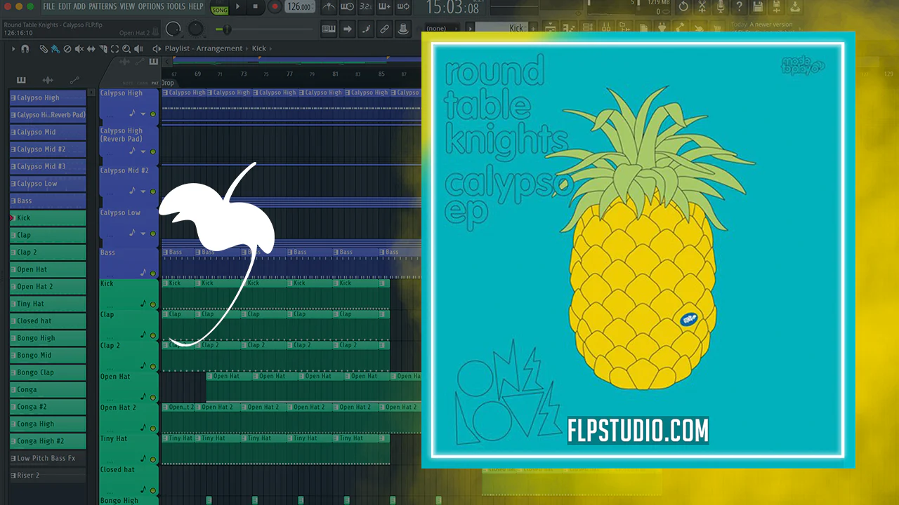Mute the Calypso High (Reverb Pad) track
The width and height of the screenshot is (899, 505).
click(153, 151)
